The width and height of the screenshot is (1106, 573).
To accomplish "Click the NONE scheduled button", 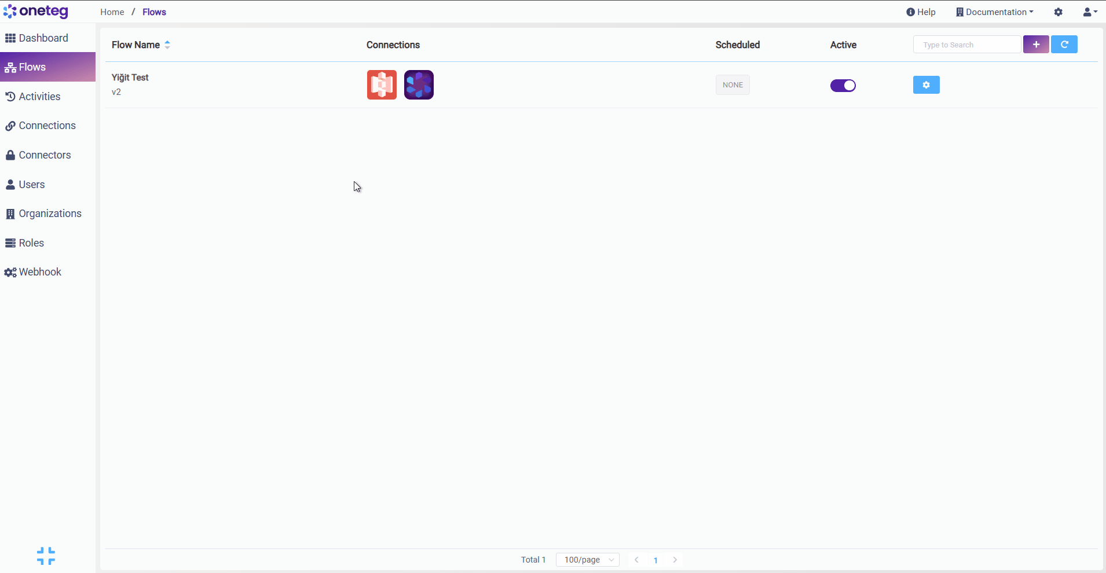I will (732, 85).
